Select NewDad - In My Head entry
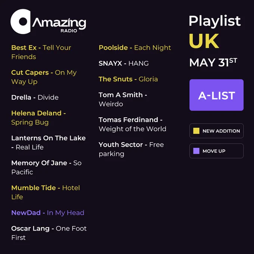Image resolution: width=254 pixels, height=254 pixels. [x=48, y=213]
